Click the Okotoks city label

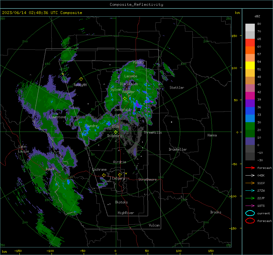[121, 202]
